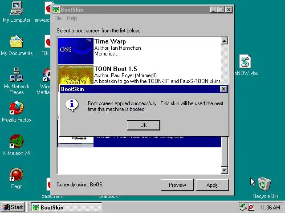Click the Author: Ian Hanschen line

point(118,48)
